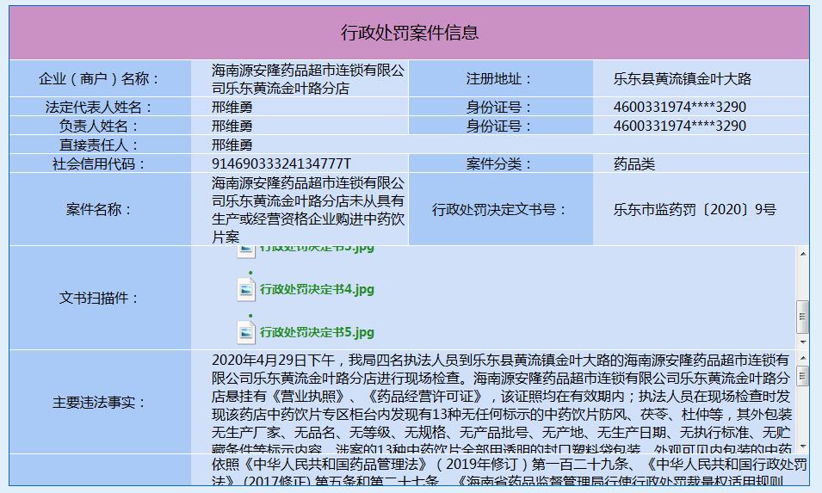This screenshot has height=493, width=822.
Task: Open the 行政处罚决定书5.jpg attachment link
Action: click(317, 332)
